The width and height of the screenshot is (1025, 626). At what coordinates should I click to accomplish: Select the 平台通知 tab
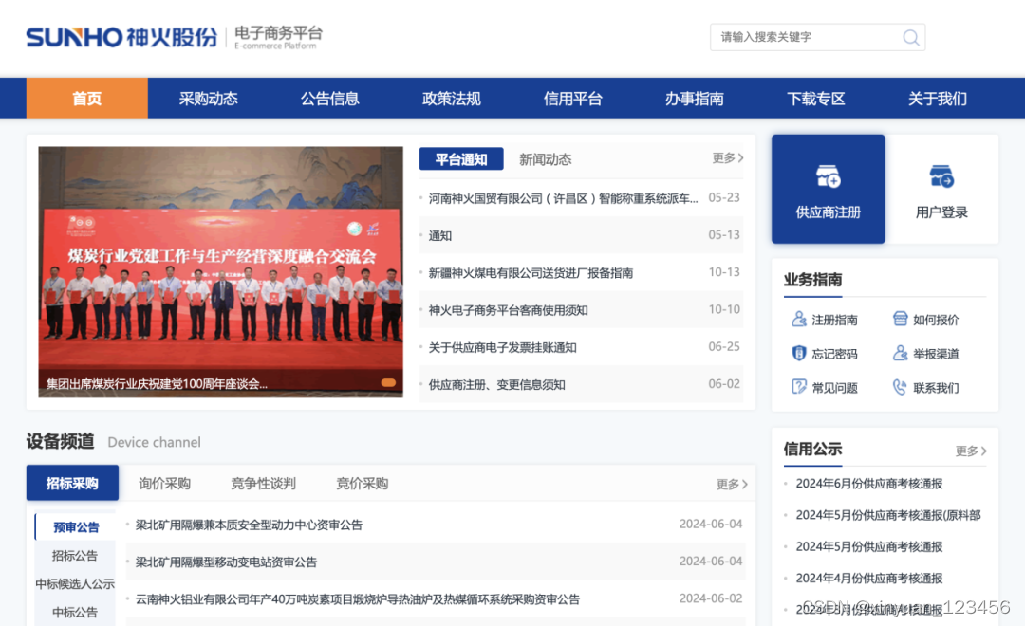tap(461, 158)
